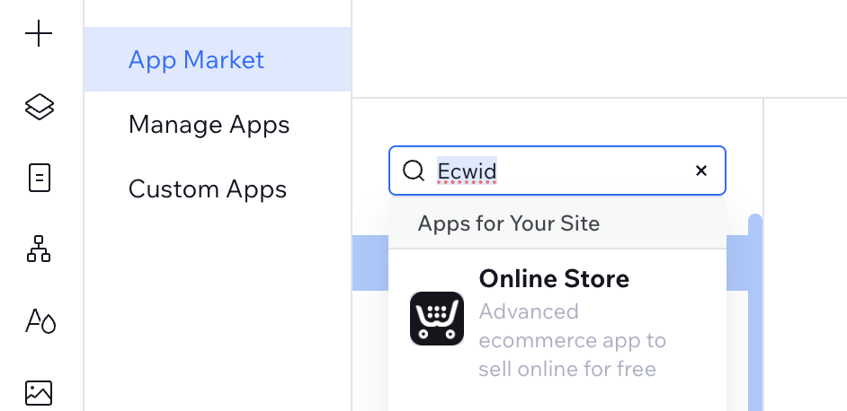Click the search results scrollbar
Image resolution: width=847 pixels, height=411 pixels.
tap(755, 305)
